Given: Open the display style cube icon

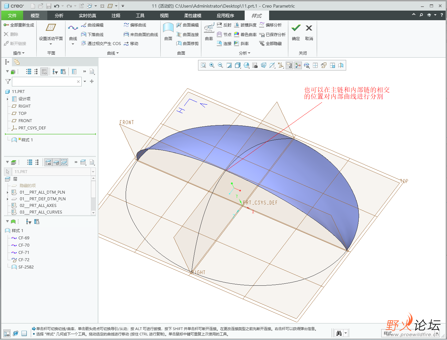Looking at the screenshot, I should click(x=238, y=65).
